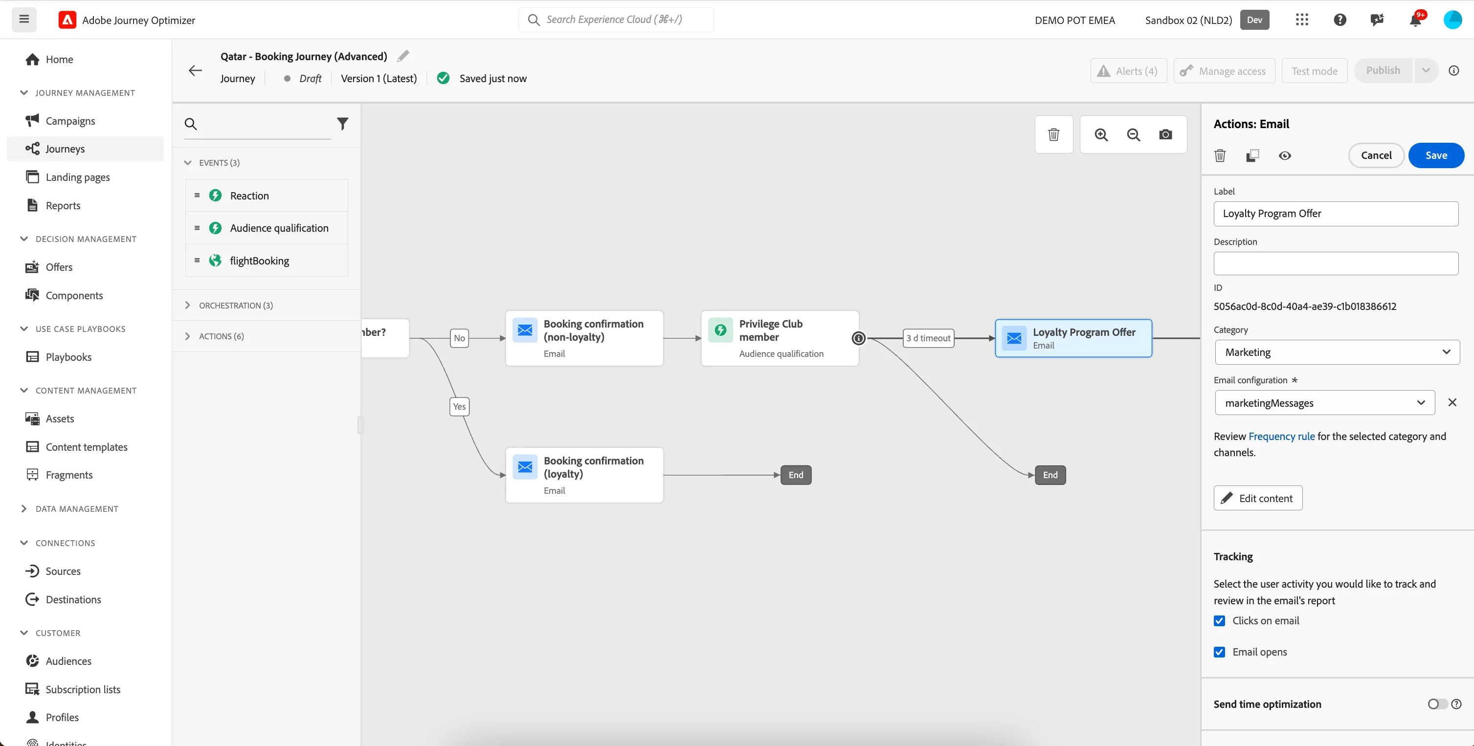Screen dimensions: 1474x746
Task: Open the Category dropdown showing Marketing
Action: (x=1337, y=352)
